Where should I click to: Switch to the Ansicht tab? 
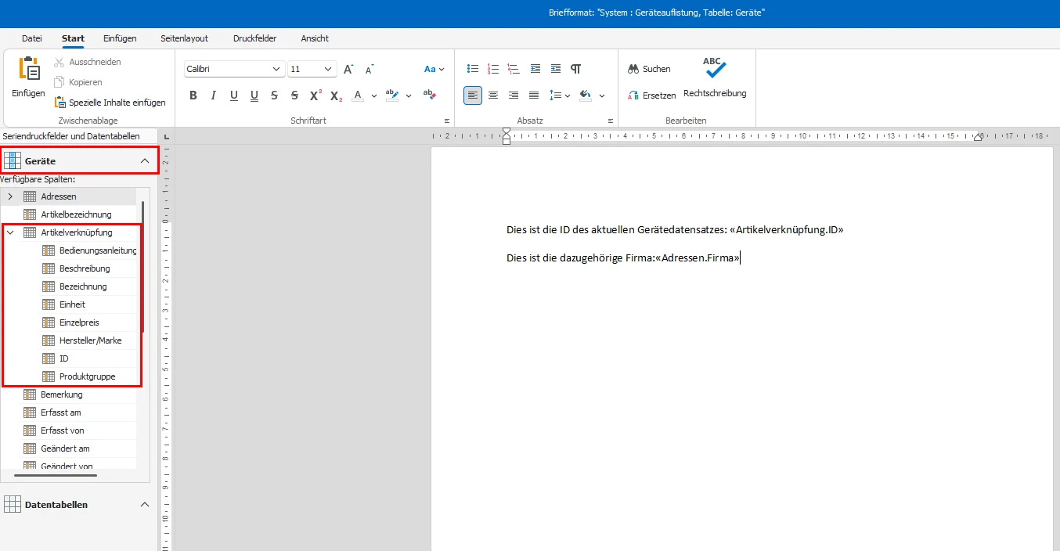pos(315,38)
